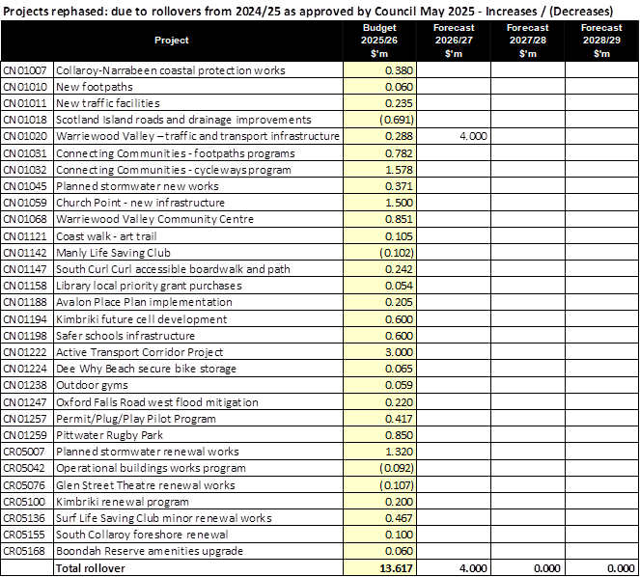
Task: Click the (0.107) Glen Street Theatre value
Action: (x=397, y=485)
